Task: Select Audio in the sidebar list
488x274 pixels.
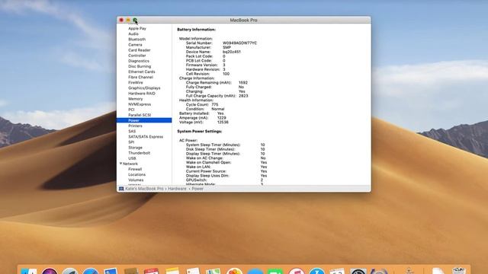Action: 133,33
